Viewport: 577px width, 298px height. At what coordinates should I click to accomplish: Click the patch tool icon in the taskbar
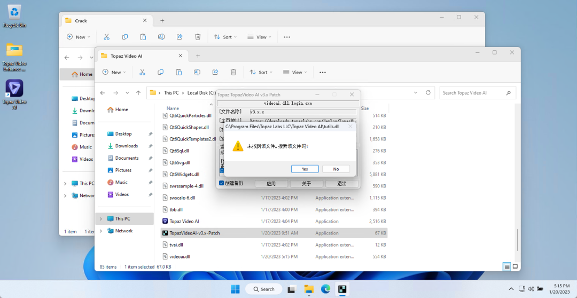pos(342,289)
